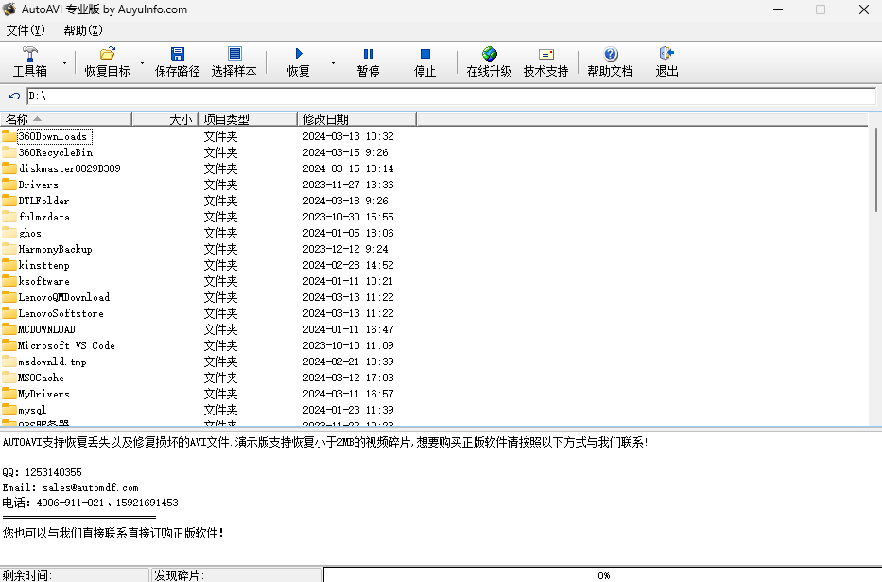
Task: Click the 选择样本 toolbar icon
Action: click(233, 55)
